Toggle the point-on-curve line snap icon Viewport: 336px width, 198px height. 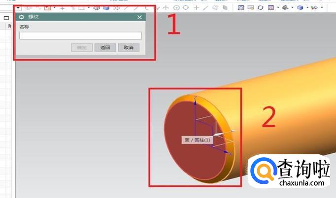pyautogui.click(x=205, y=8)
